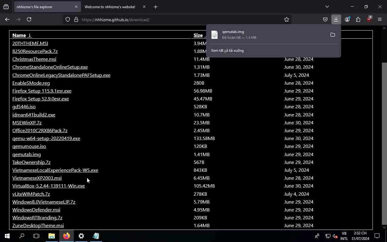Viewport: 387px width, 242px height.
Task: Download Windows8.0VietnameseLIP.7z
Action: click(44, 202)
